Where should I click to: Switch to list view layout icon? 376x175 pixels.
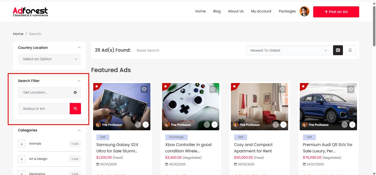click(350, 50)
